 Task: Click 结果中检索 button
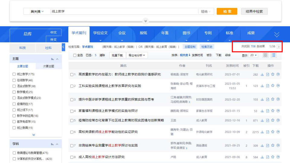pyautogui.click(x=254, y=11)
